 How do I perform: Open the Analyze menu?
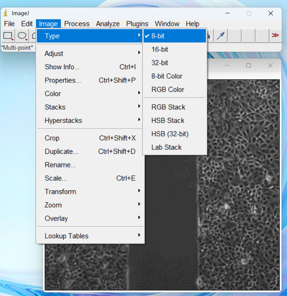[x=108, y=24]
